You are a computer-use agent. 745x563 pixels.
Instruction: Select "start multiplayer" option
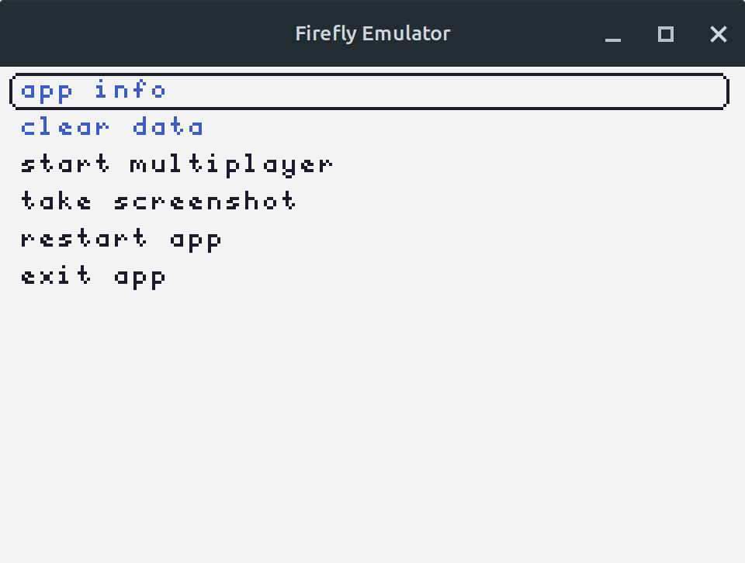tap(176, 164)
